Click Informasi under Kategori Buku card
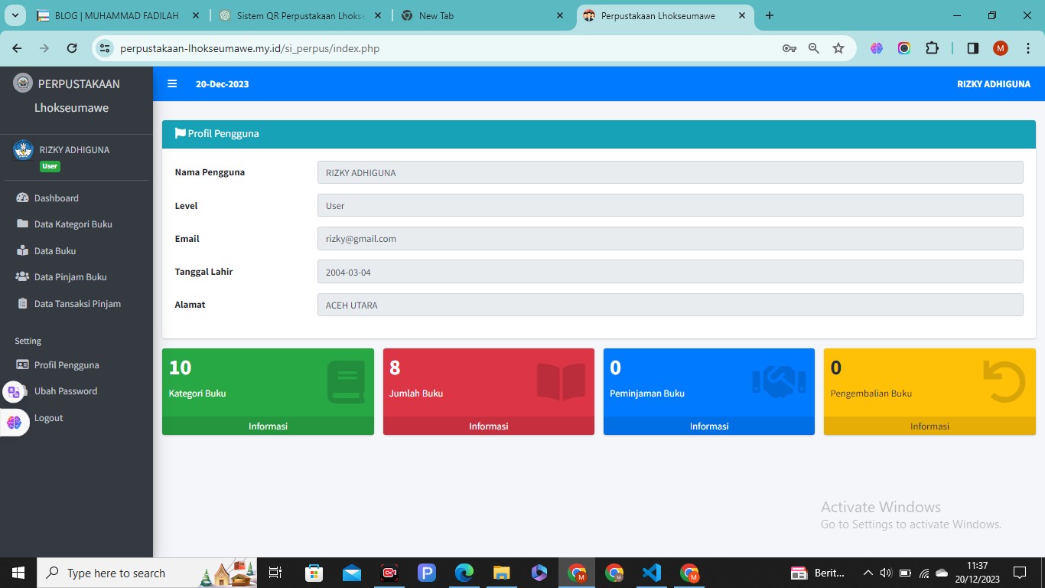The width and height of the screenshot is (1045, 588). pos(268,426)
